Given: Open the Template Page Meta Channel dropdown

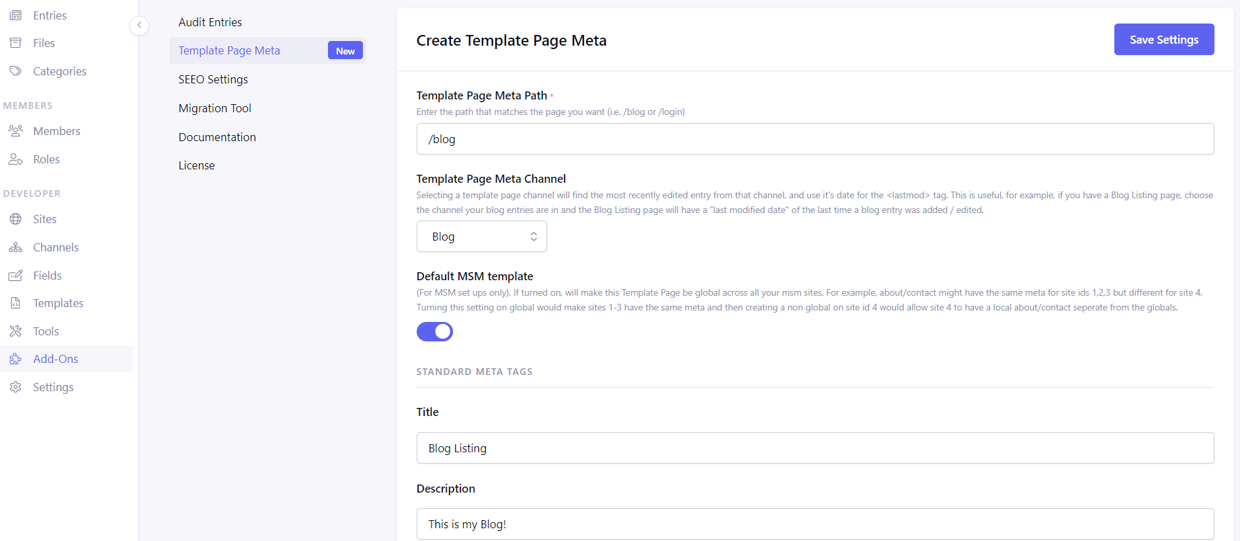Looking at the screenshot, I should tap(482, 237).
